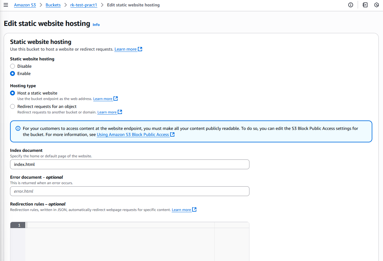Click external link icon beside Static hosting Learn more
The width and height of the screenshot is (383, 261).
[140, 49]
